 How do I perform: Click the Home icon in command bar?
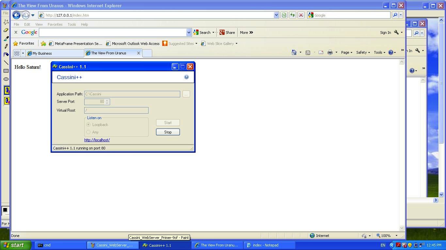[294, 52]
